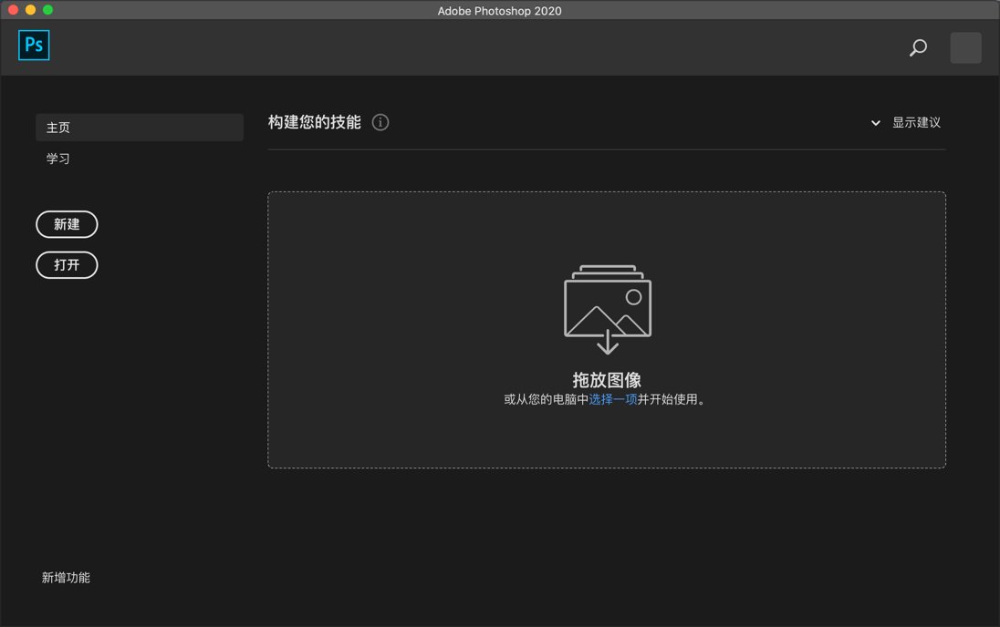Maximize the window with the green button
Viewport: 1000px width, 627px height.
pyautogui.click(x=47, y=10)
